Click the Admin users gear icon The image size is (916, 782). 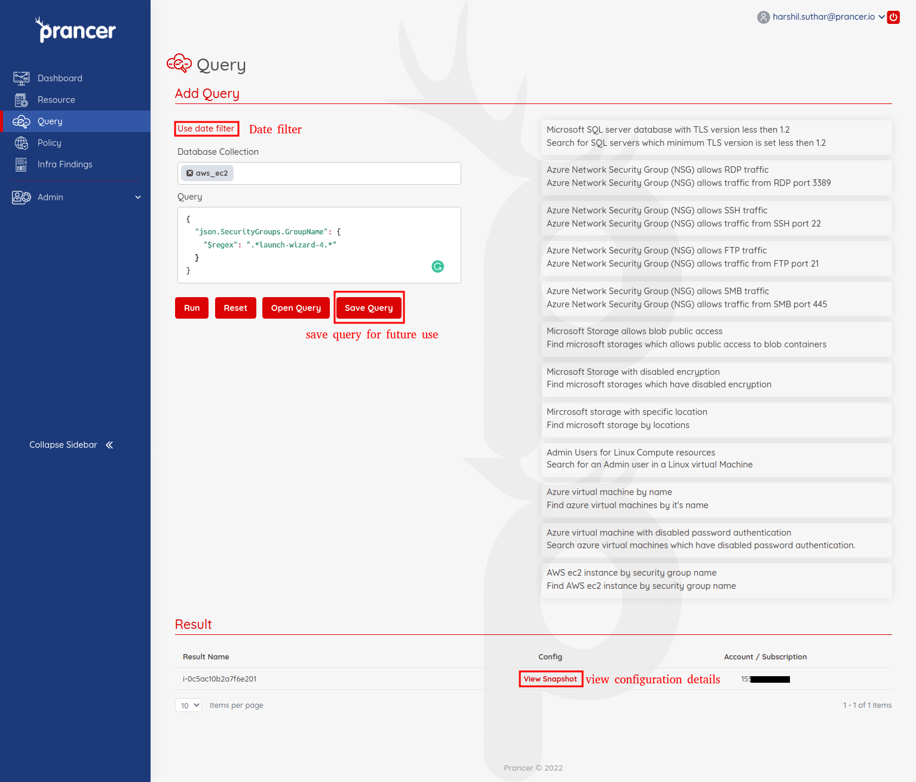[x=22, y=197]
